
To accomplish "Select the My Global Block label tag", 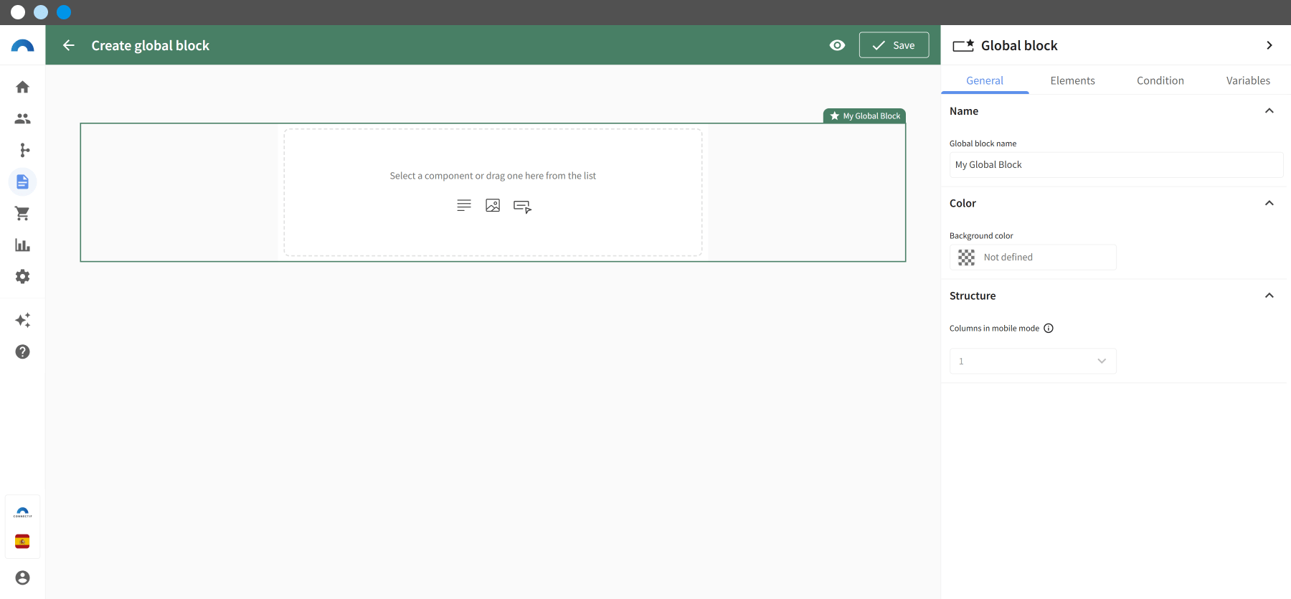I will pyautogui.click(x=864, y=115).
